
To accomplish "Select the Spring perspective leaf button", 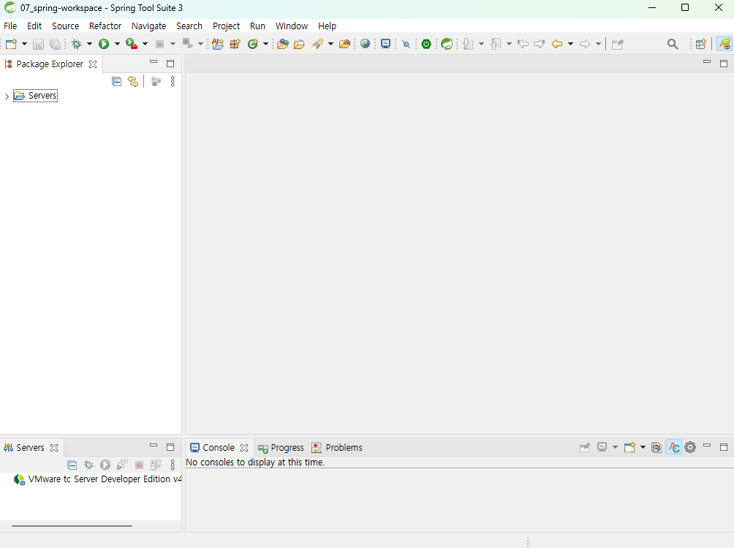I will click(724, 44).
